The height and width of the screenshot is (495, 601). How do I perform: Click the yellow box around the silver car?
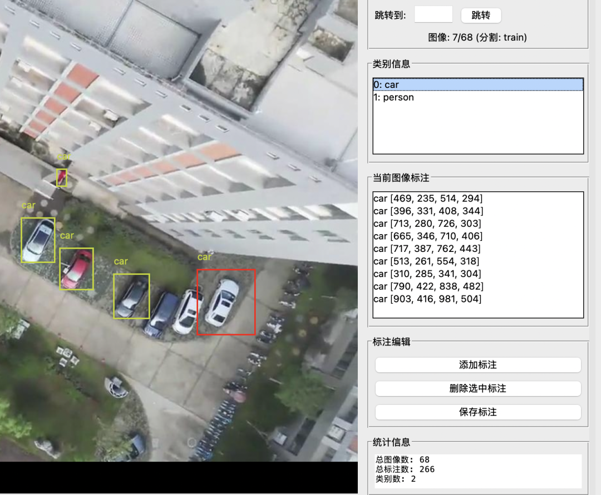click(x=38, y=240)
